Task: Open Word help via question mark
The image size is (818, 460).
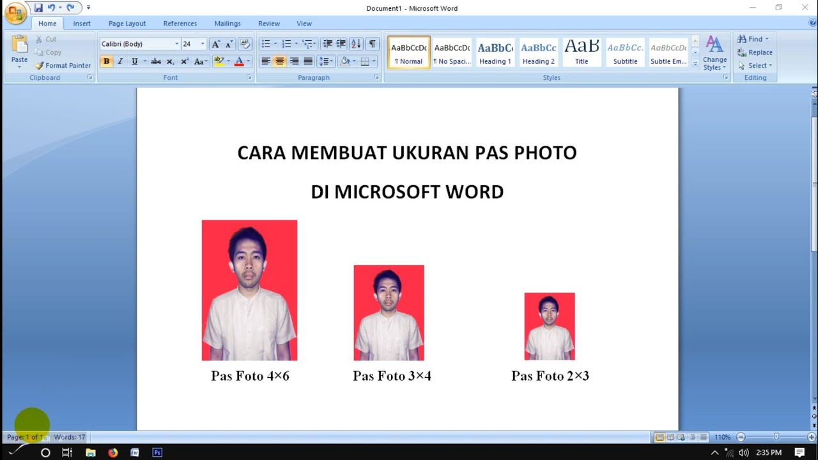Action: [812, 23]
